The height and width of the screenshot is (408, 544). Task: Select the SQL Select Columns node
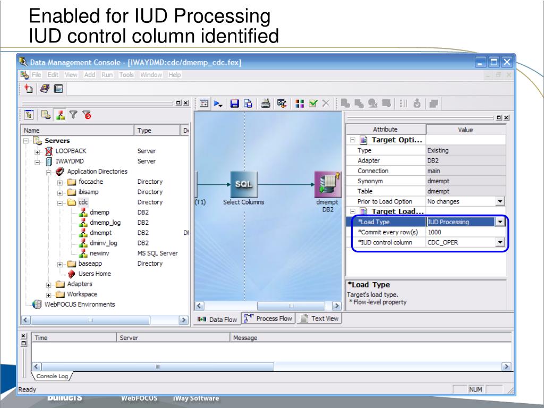(x=244, y=184)
